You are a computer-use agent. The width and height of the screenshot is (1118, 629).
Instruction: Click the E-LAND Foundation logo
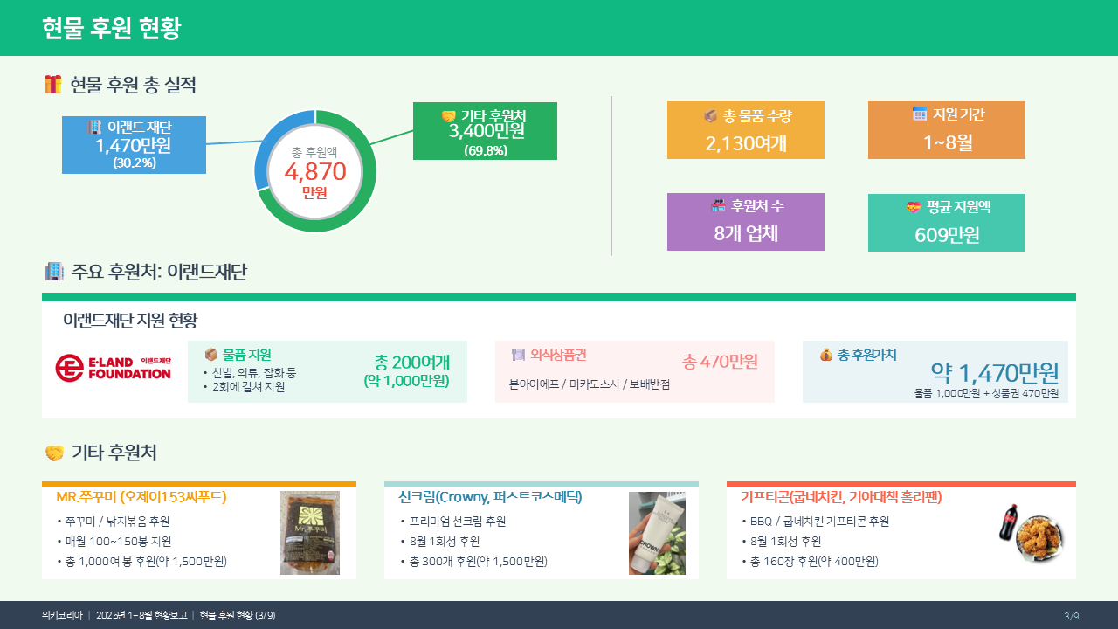point(113,368)
